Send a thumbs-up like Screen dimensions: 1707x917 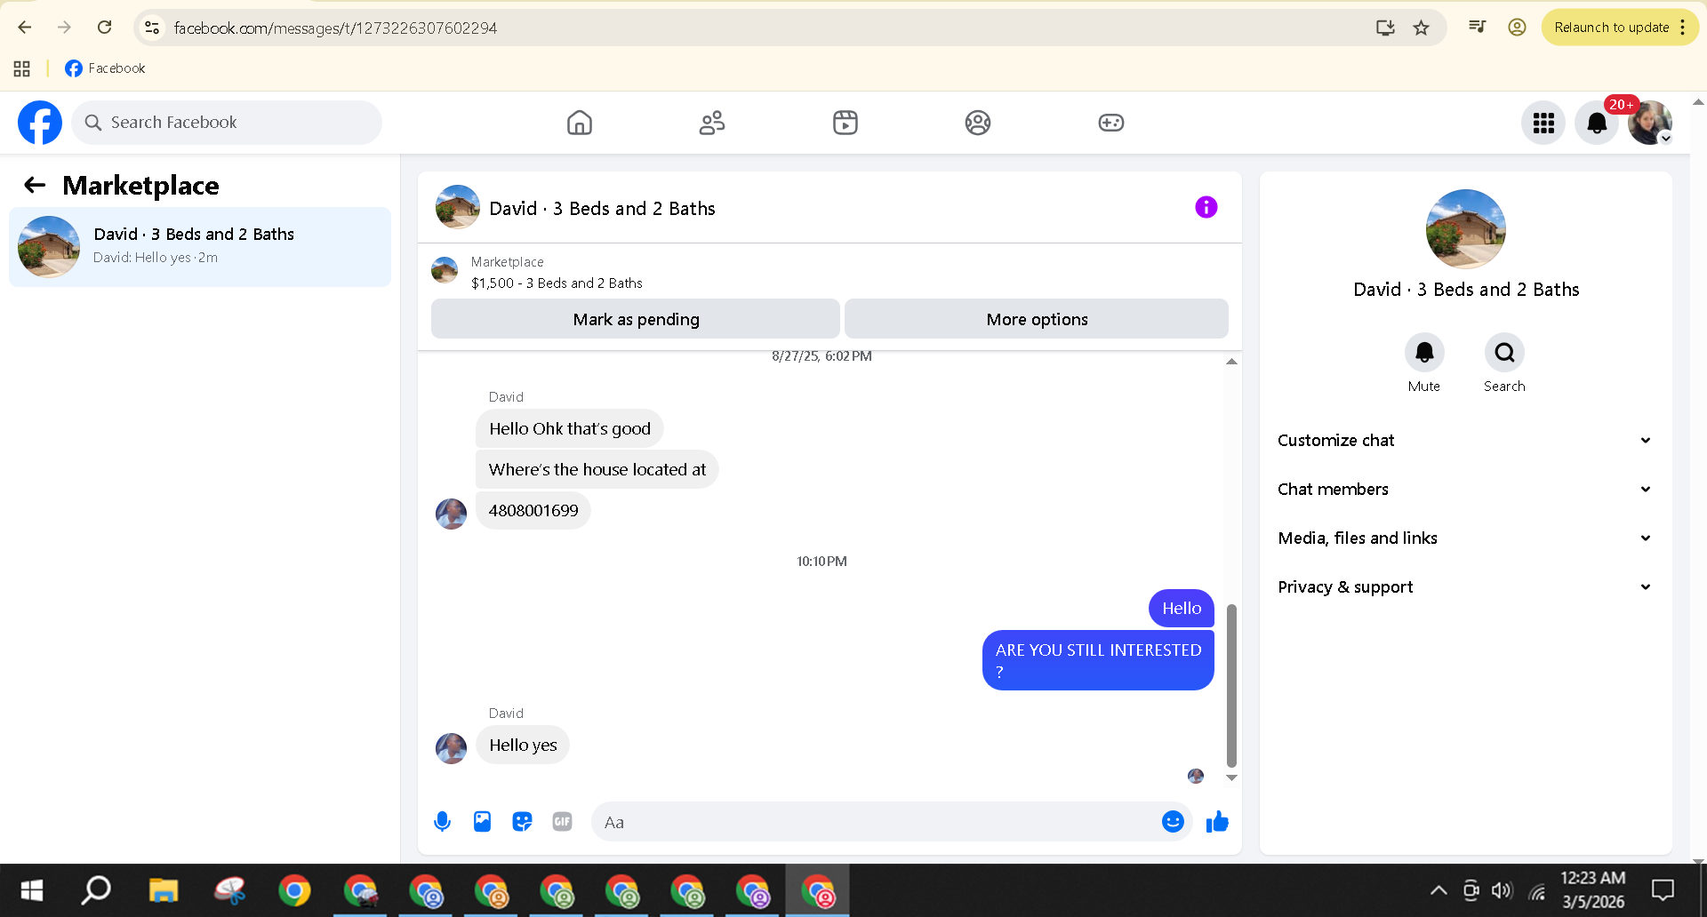pos(1217,822)
